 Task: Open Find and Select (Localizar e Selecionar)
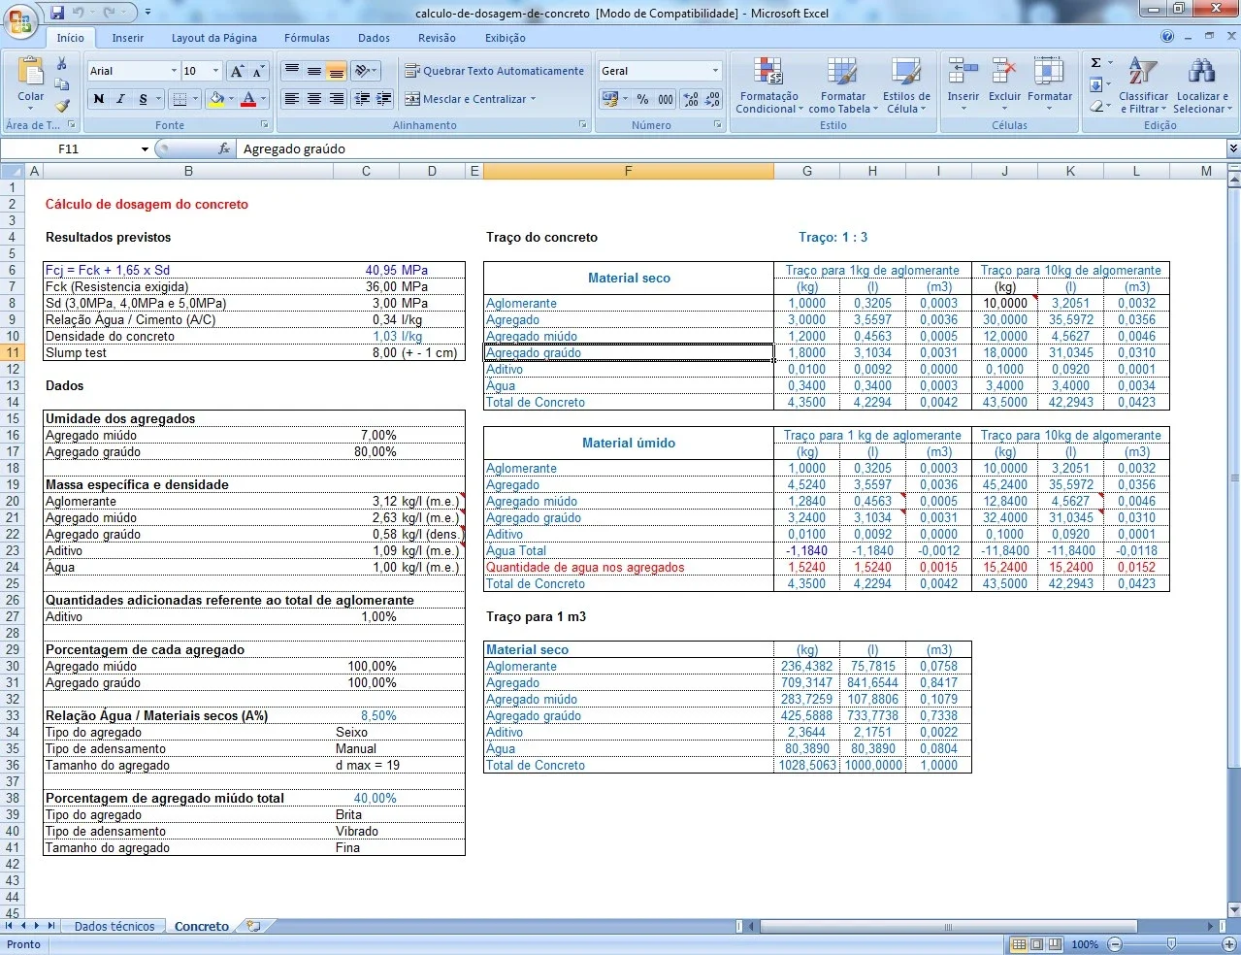point(1202,85)
